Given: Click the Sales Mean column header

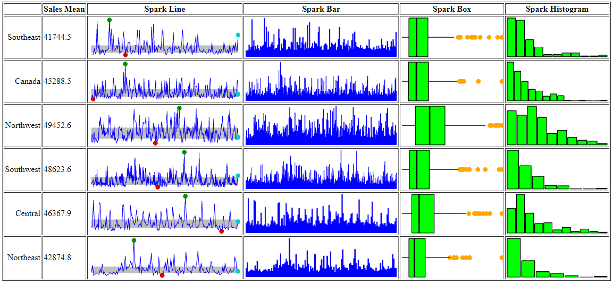Looking at the screenshot, I should 64,9.
